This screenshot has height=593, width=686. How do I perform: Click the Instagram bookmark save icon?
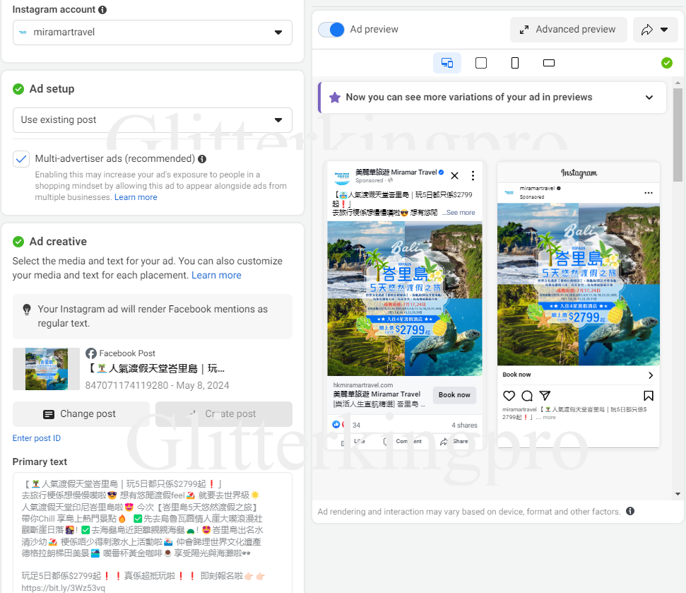649,396
